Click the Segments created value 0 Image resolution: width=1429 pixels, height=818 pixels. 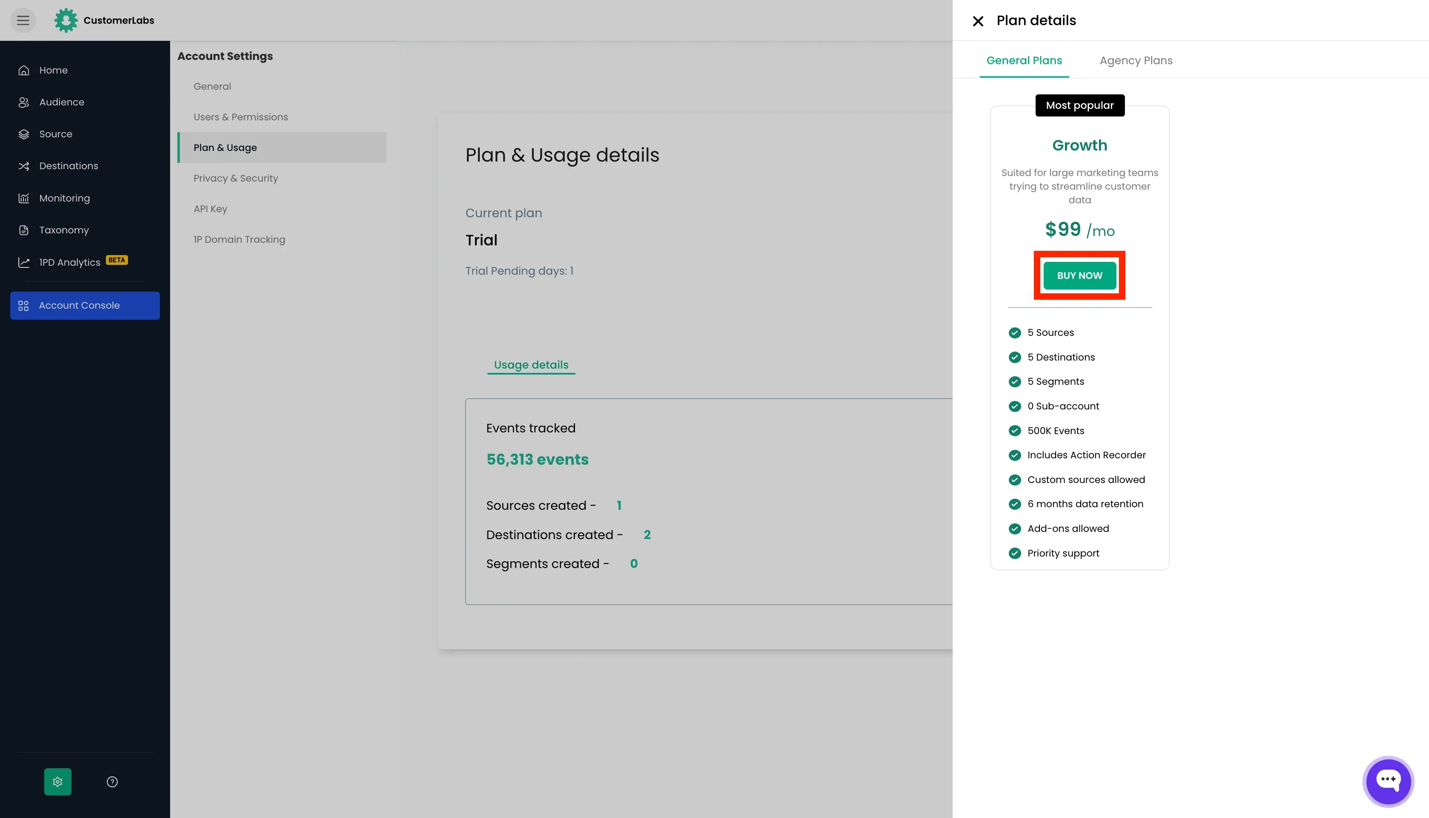click(634, 563)
